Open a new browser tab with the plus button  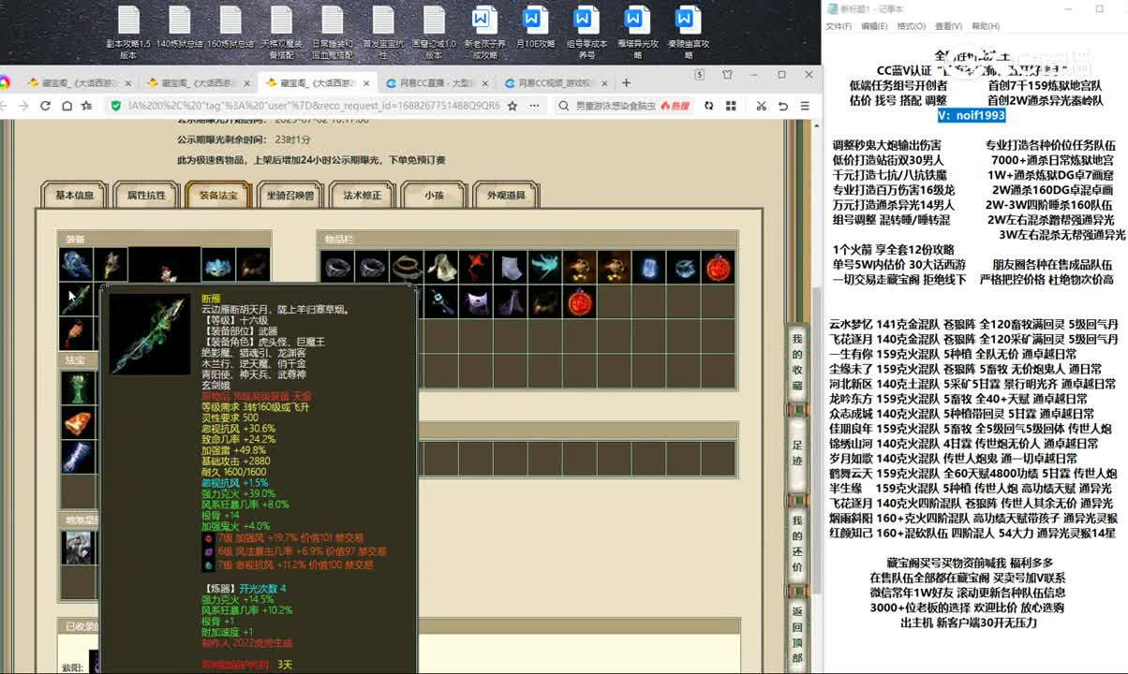(x=627, y=82)
